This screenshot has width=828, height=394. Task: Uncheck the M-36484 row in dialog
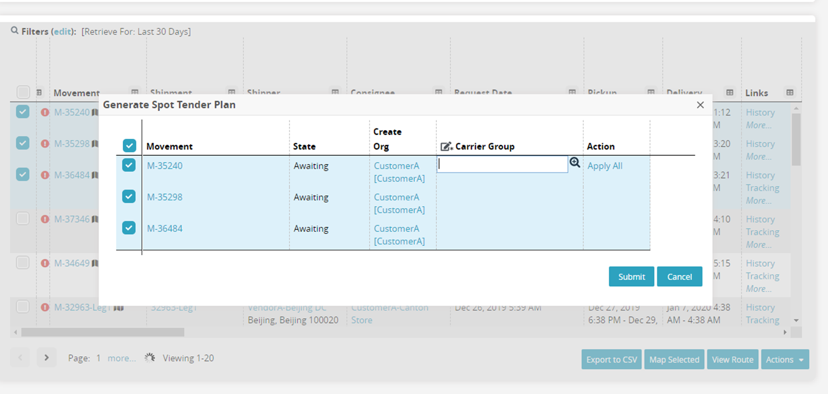tap(129, 228)
